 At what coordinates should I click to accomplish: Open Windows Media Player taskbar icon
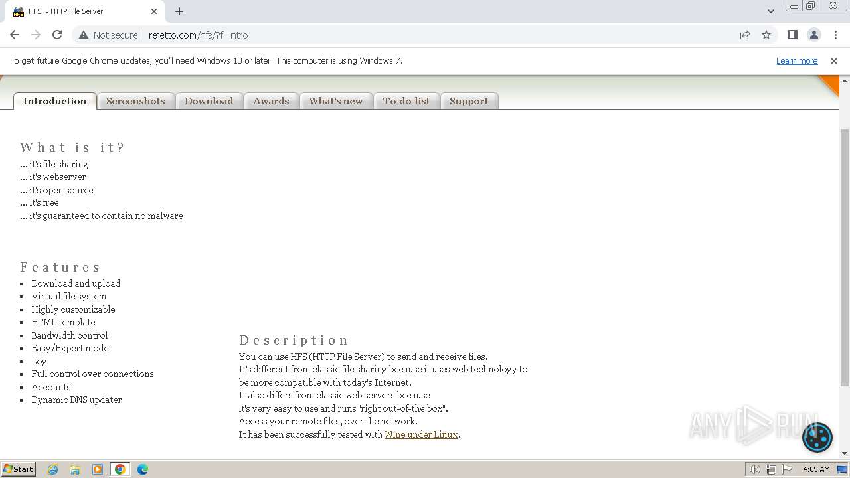[x=98, y=469]
